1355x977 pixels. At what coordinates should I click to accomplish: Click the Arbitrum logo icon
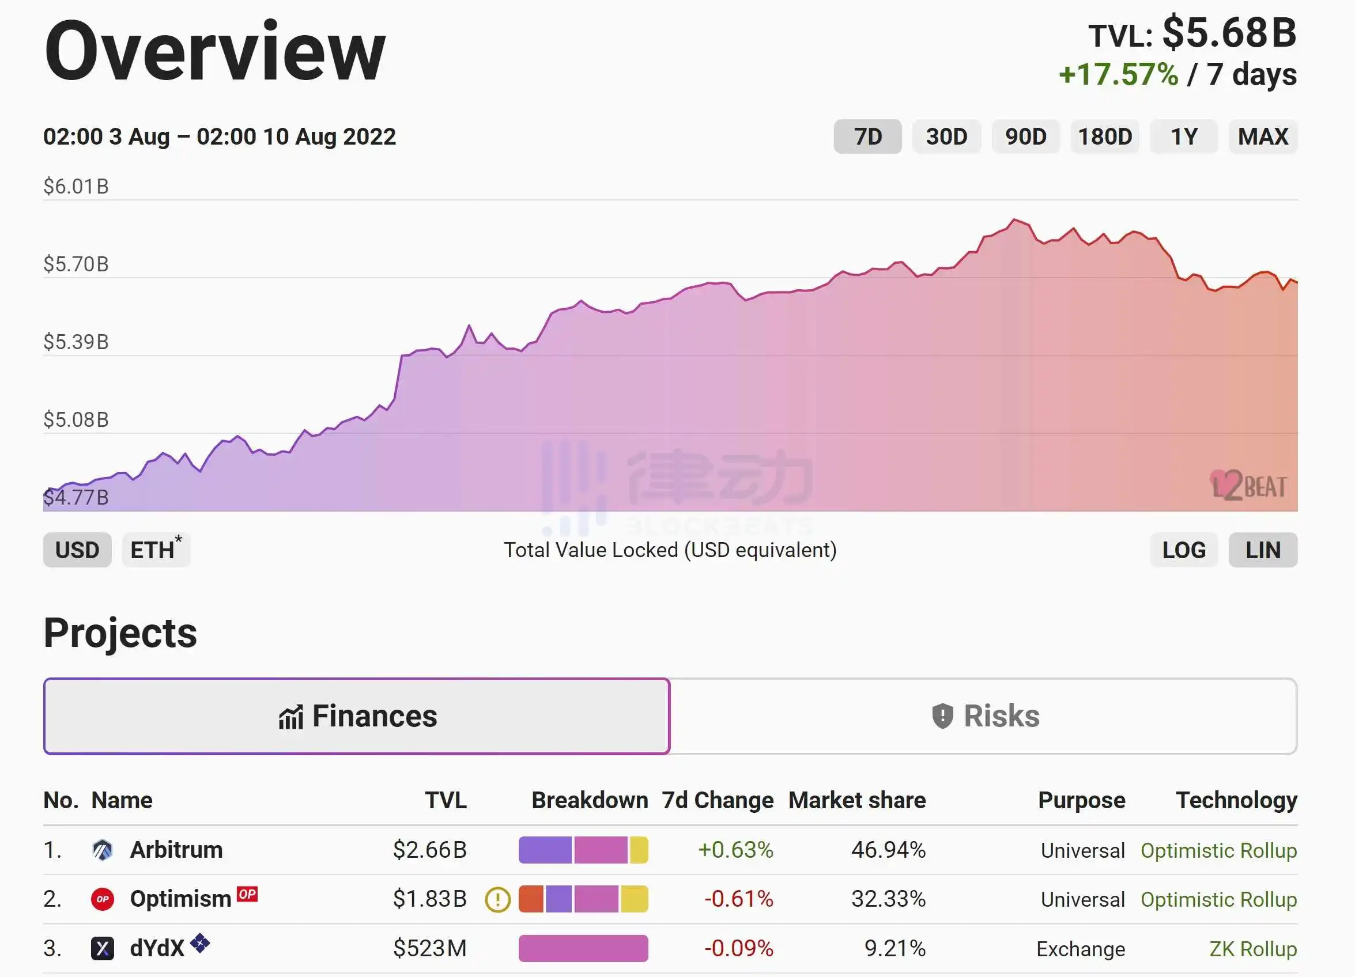102,850
